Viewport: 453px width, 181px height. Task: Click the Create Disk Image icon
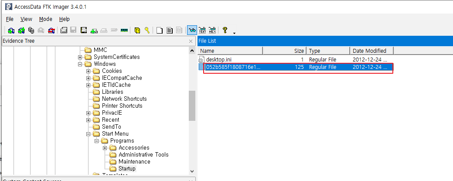[64, 30]
